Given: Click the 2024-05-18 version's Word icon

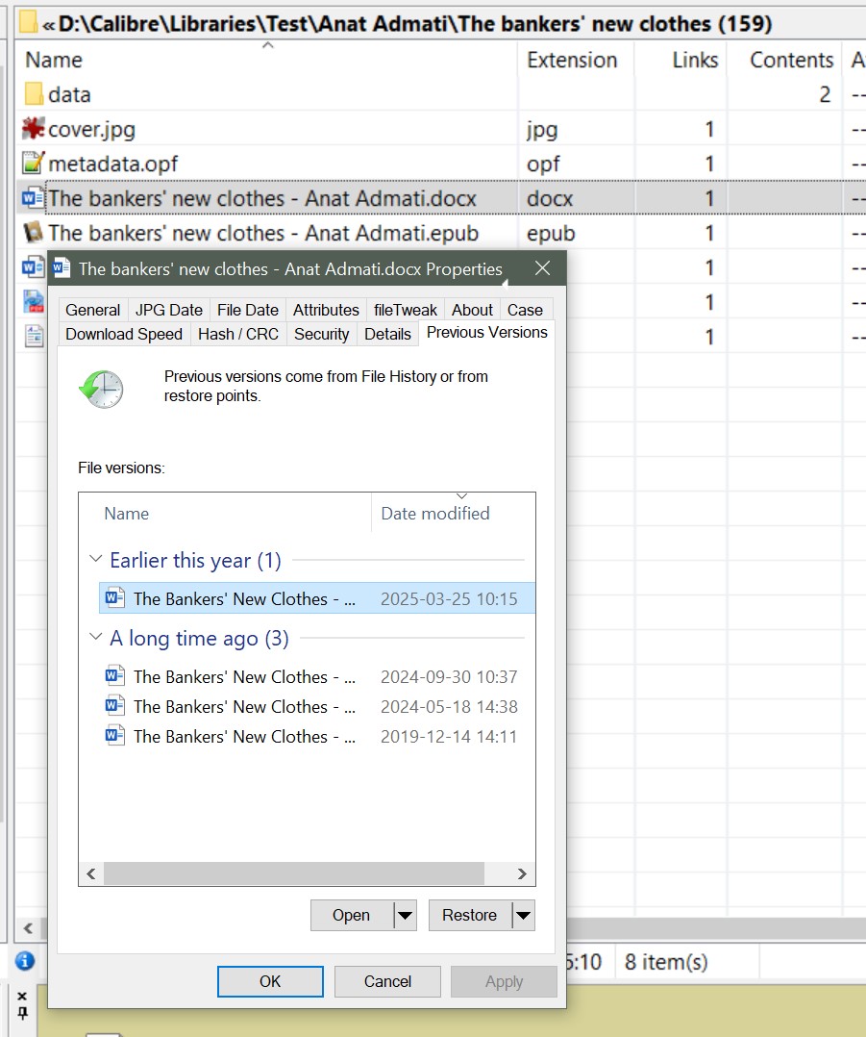Looking at the screenshot, I should tap(115, 706).
